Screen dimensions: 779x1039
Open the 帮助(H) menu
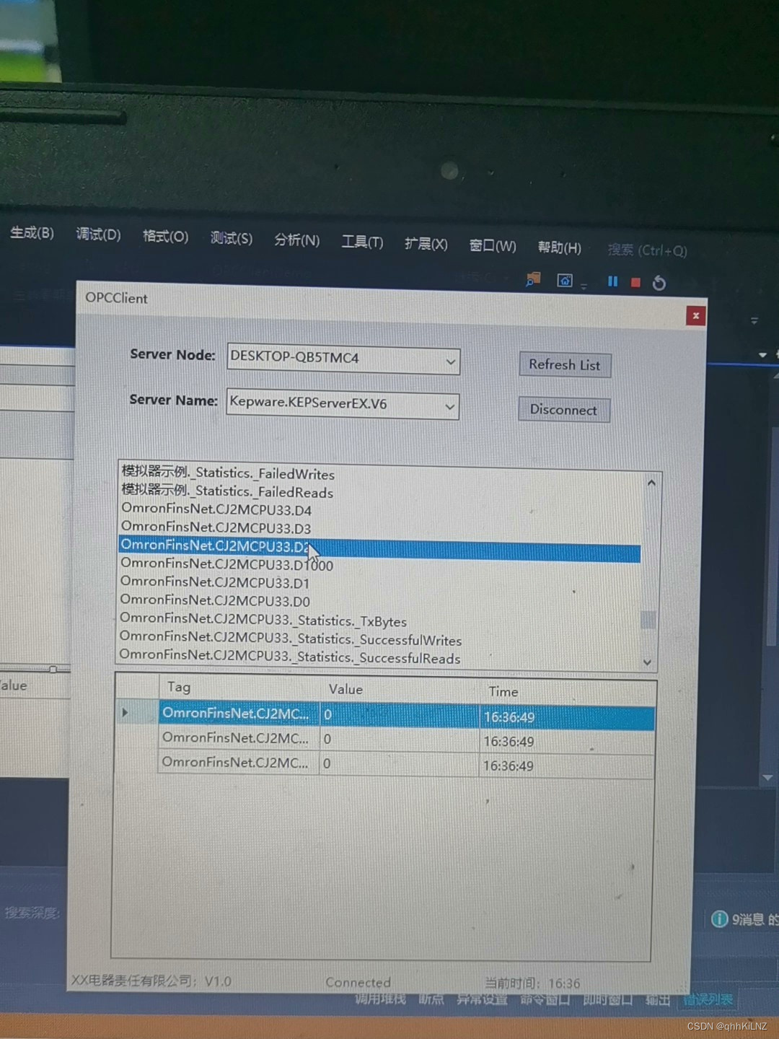(x=560, y=247)
